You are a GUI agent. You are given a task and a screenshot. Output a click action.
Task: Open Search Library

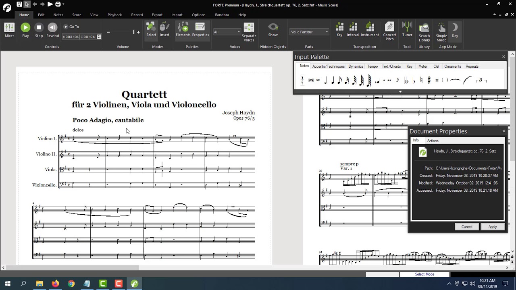point(424,32)
